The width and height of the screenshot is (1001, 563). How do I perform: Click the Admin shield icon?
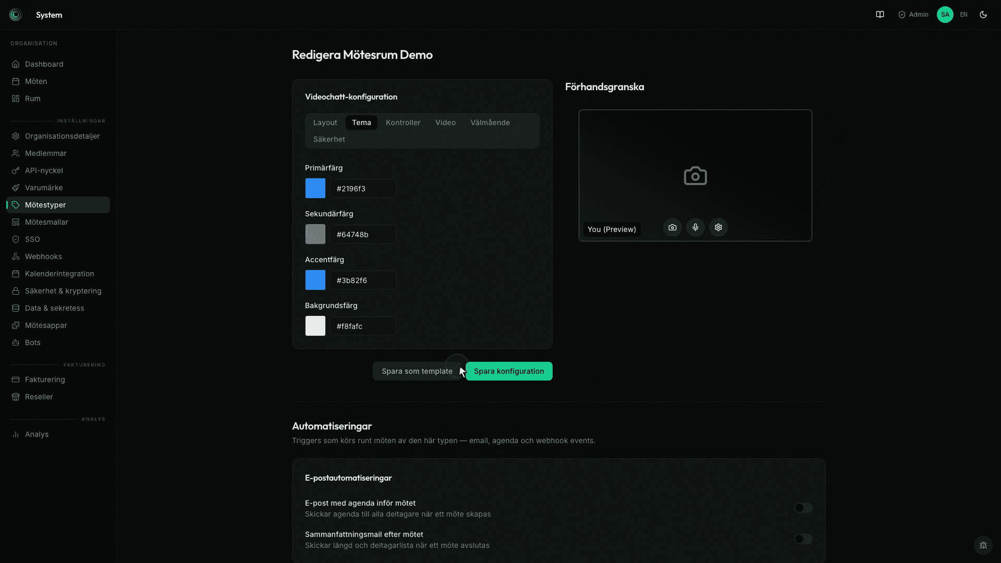[902, 15]
